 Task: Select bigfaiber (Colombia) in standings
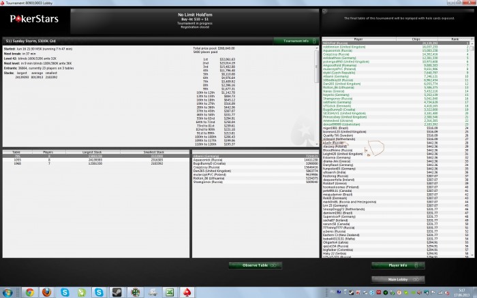396,250
